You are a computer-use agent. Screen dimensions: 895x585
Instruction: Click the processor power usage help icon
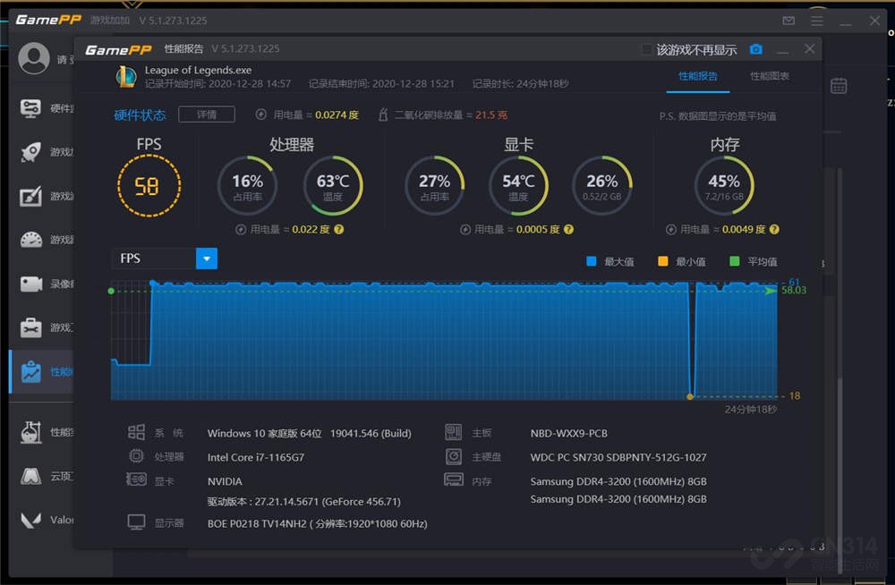(x=339, y=229)
